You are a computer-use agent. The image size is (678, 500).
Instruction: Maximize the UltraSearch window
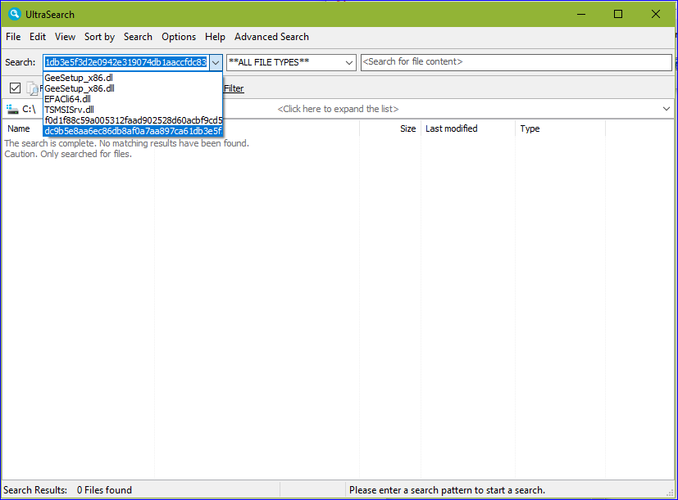pyautogui.click(x=618, y=14)
